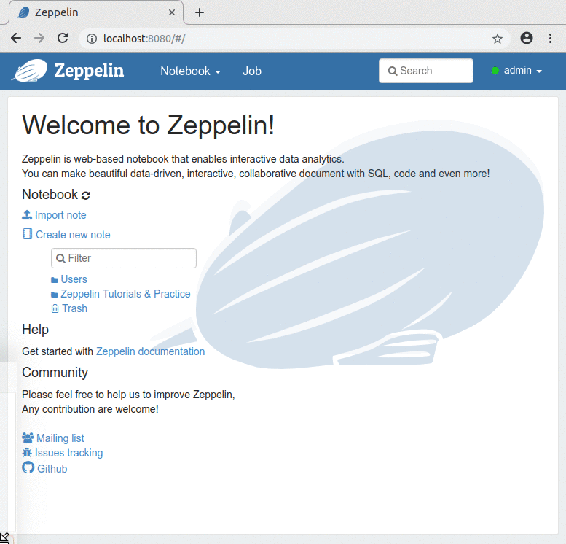The image size is (566, 544).
Task: Select the Zeppelin browser tab
Action: (x=96, y=12)
